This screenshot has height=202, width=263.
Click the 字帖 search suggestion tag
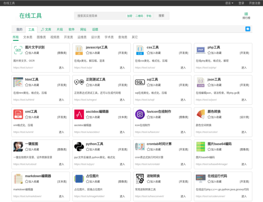click(148, 16)
